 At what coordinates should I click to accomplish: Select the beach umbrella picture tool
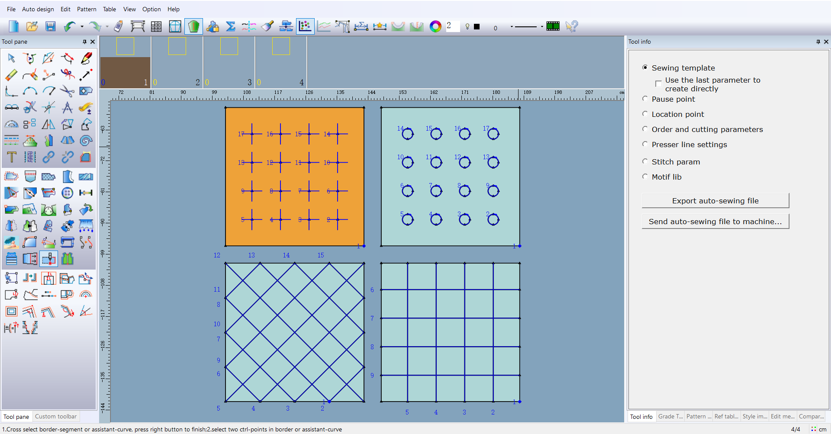[11, 242]
